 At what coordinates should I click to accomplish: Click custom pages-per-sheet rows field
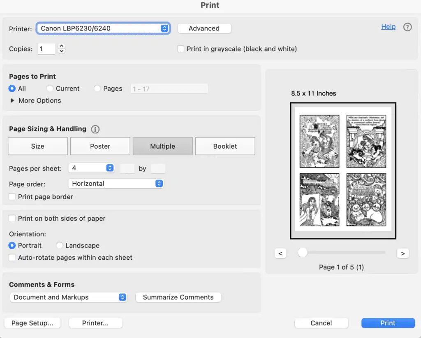(158, 168)
